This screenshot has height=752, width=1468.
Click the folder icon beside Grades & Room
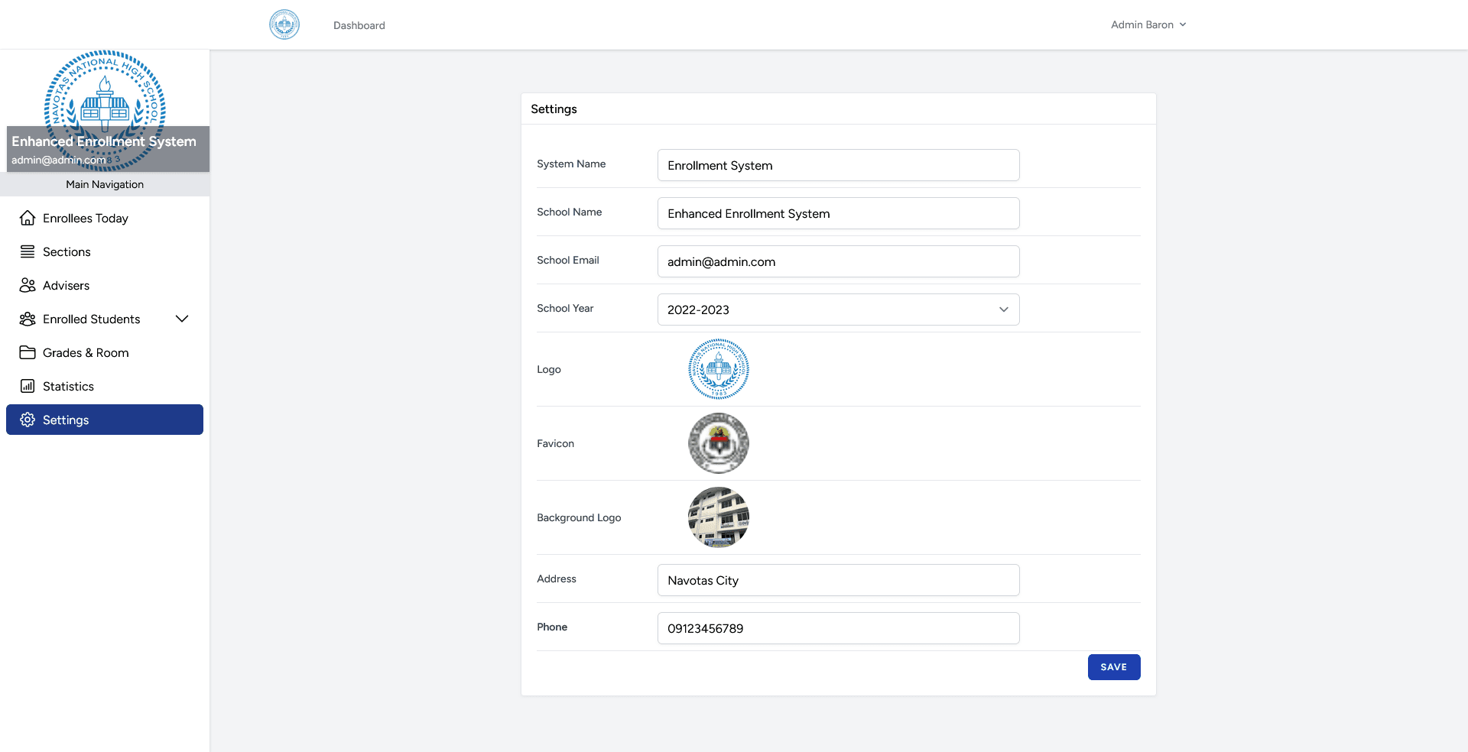(x=28, y=352)
